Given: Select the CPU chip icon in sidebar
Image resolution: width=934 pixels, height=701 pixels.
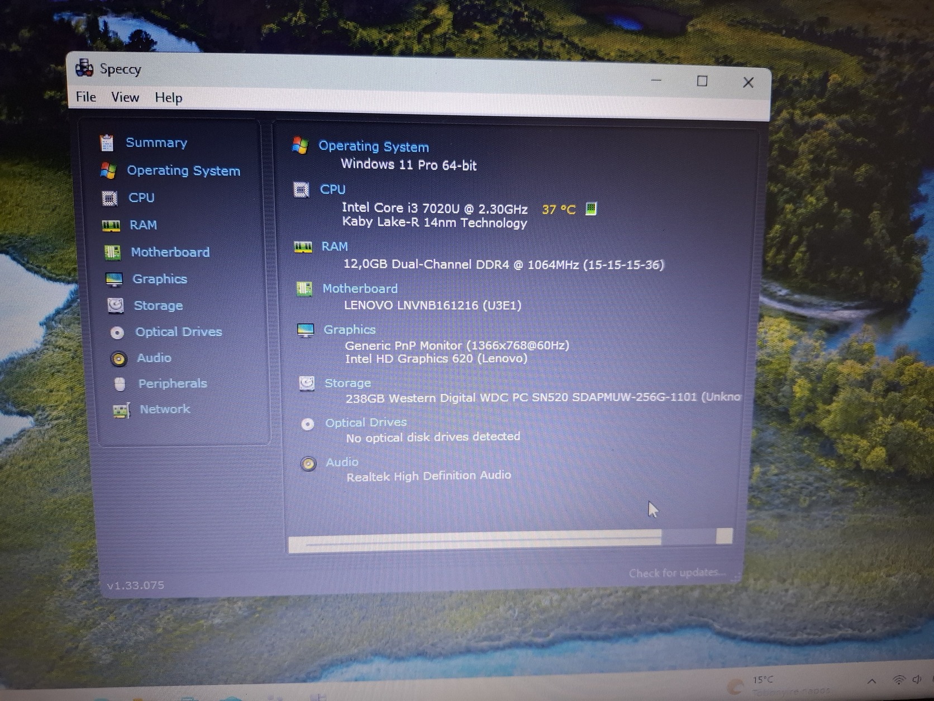Looking at the screenshot, I should (x=110, y=198).
